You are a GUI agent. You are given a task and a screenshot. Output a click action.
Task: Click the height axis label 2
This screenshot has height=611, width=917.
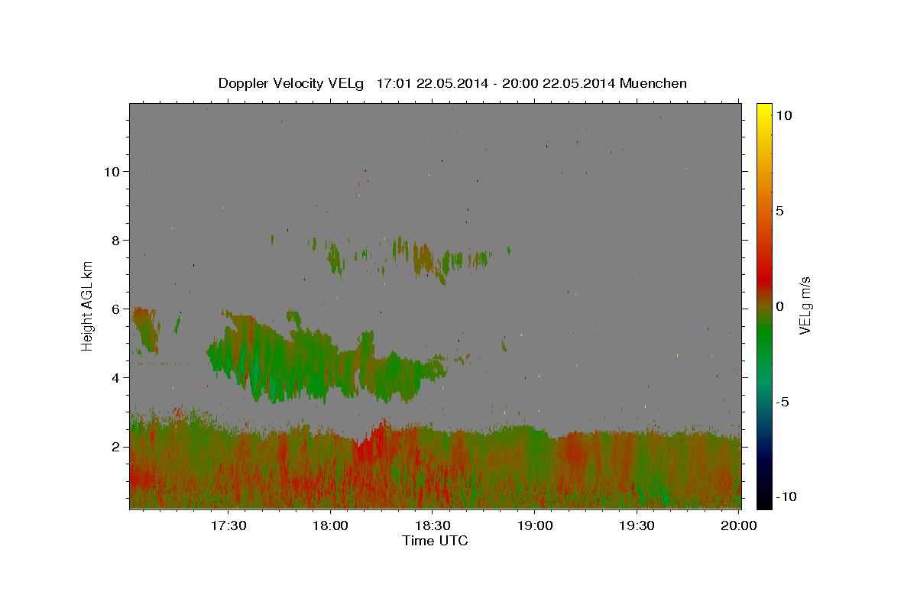[115, 446]
